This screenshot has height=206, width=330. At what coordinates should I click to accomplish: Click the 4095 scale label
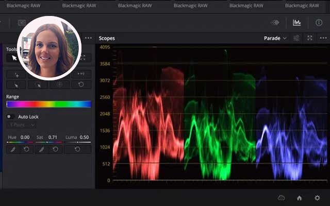105,47
